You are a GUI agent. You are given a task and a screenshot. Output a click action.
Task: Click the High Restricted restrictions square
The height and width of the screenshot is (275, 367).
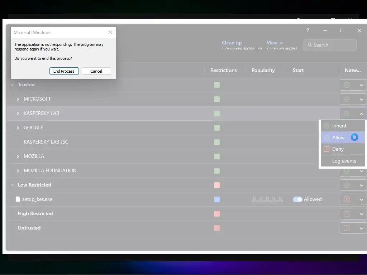(217, 214)
